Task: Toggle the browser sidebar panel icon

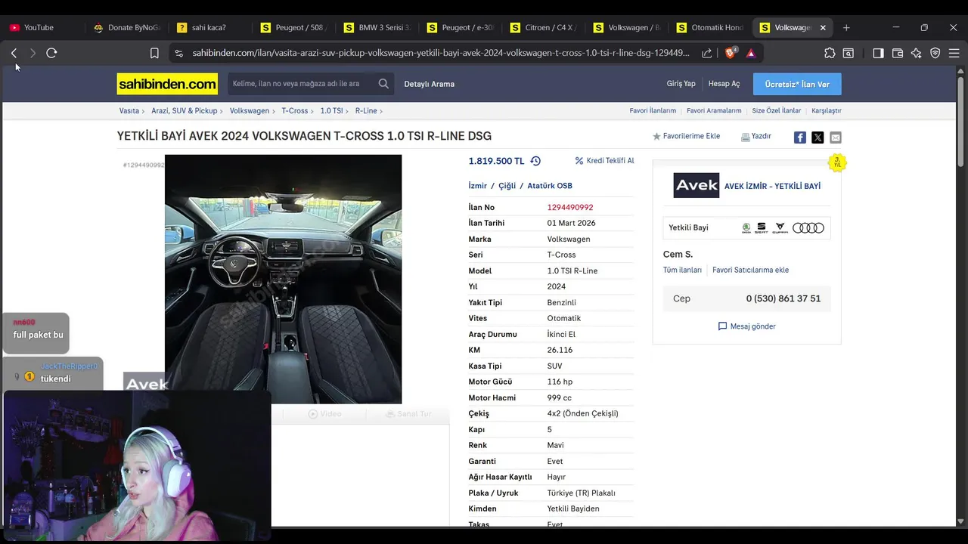Action: coord(878,53)
